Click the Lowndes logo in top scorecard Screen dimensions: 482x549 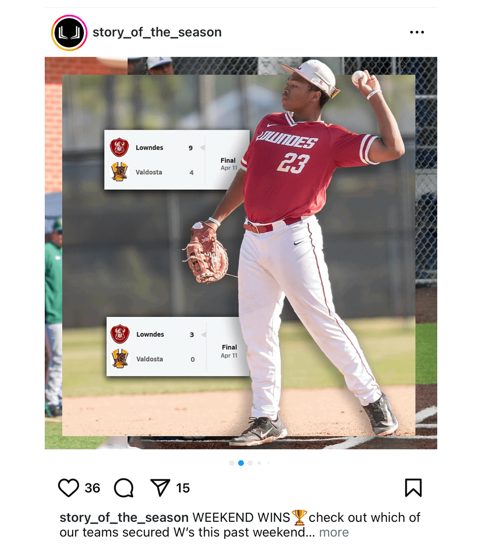tap(120, 147)
